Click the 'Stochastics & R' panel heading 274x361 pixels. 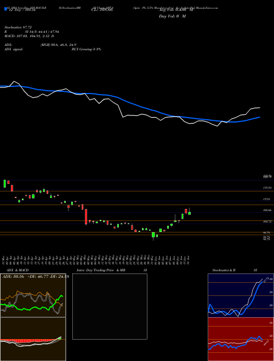pyautogui.click(x=224, y=270)
